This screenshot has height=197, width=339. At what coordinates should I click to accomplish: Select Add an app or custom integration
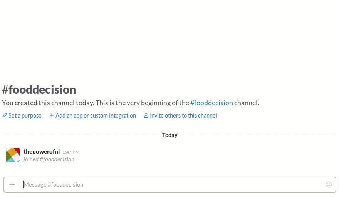[96, 116]
